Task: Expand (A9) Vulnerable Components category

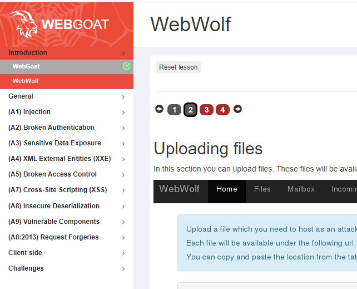Action: coord(67,222)
